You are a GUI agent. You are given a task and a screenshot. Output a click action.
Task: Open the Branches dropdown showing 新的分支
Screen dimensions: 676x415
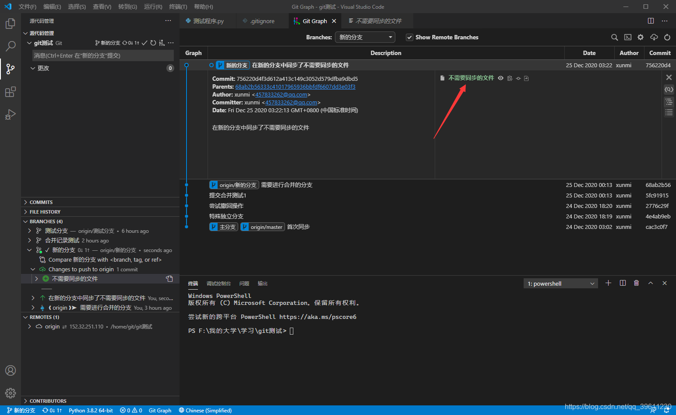tap(365, 37)
